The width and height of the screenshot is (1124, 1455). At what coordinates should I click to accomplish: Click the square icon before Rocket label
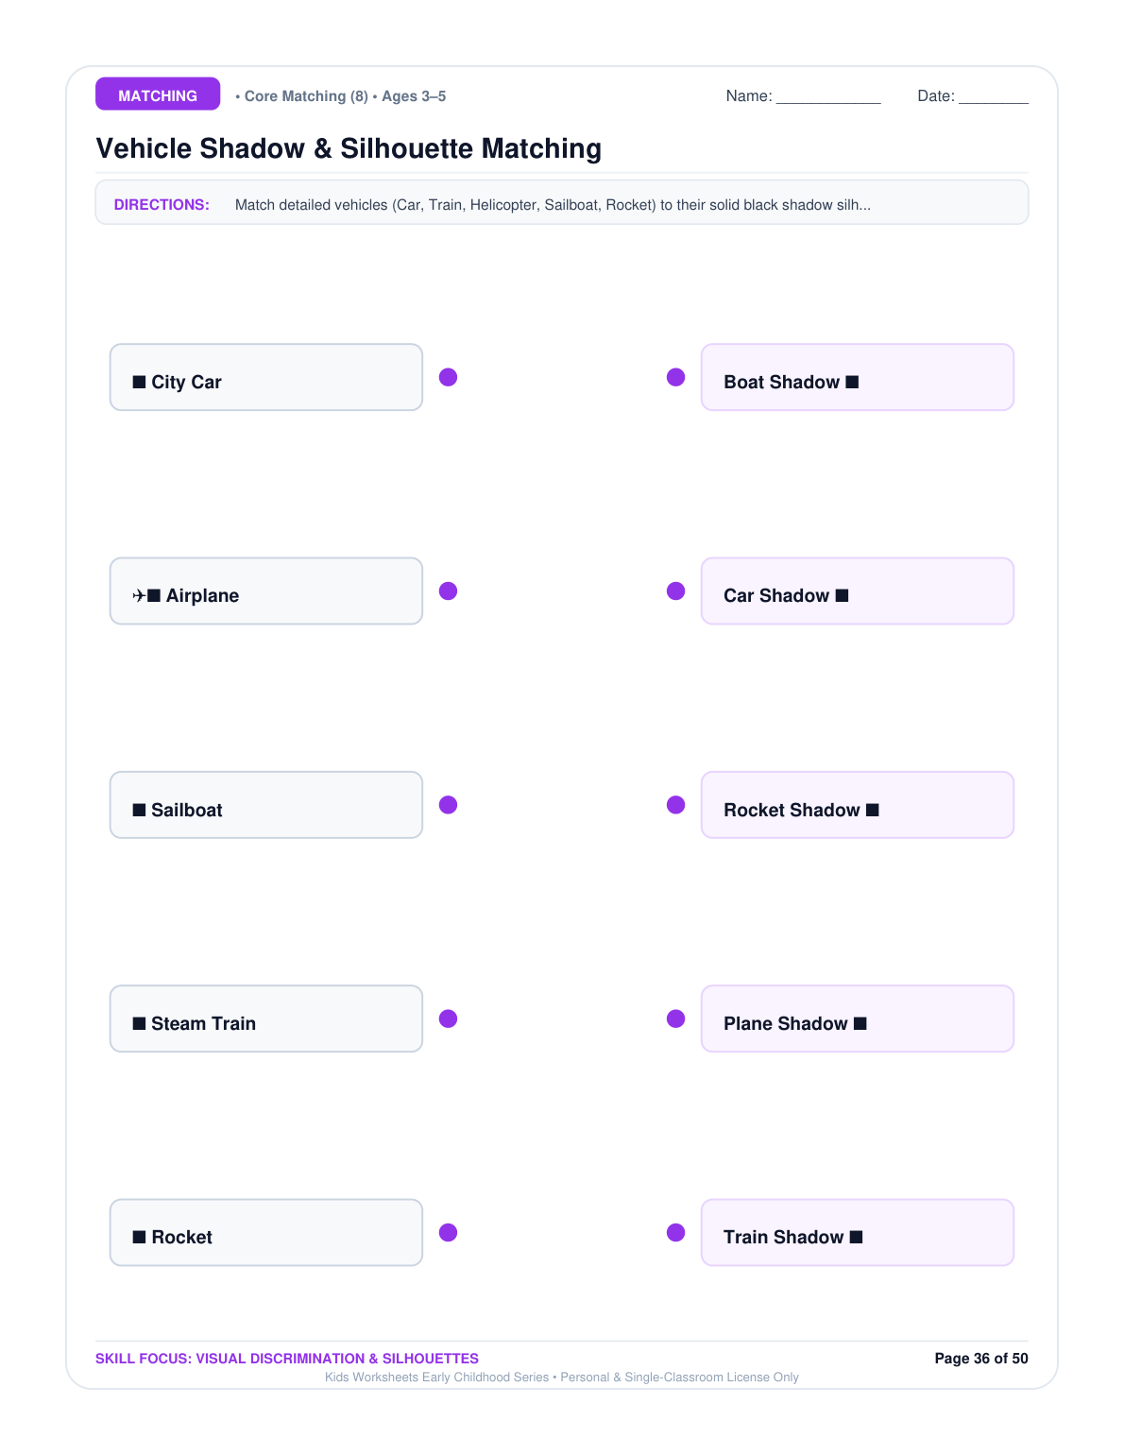click(140, 1237)
